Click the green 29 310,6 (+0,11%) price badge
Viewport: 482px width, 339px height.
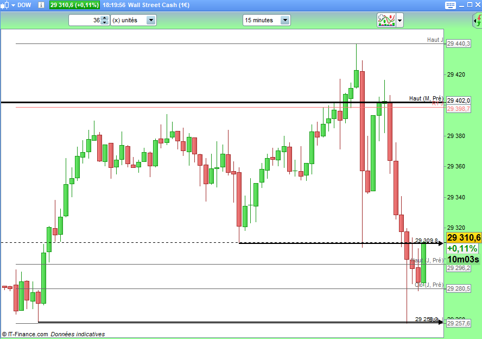pyautogui.click(x=75, y=5)
